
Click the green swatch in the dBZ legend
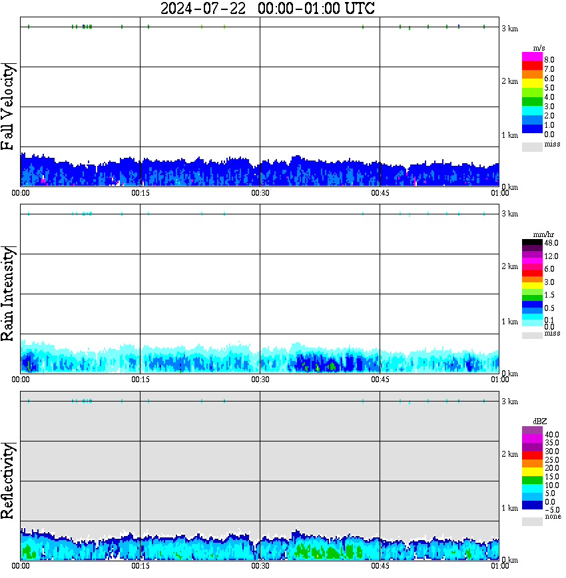coord(532,480)
